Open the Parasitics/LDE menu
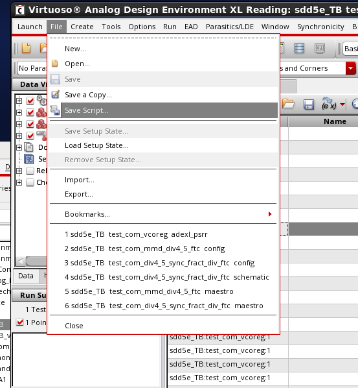 [x=230, y=27]
